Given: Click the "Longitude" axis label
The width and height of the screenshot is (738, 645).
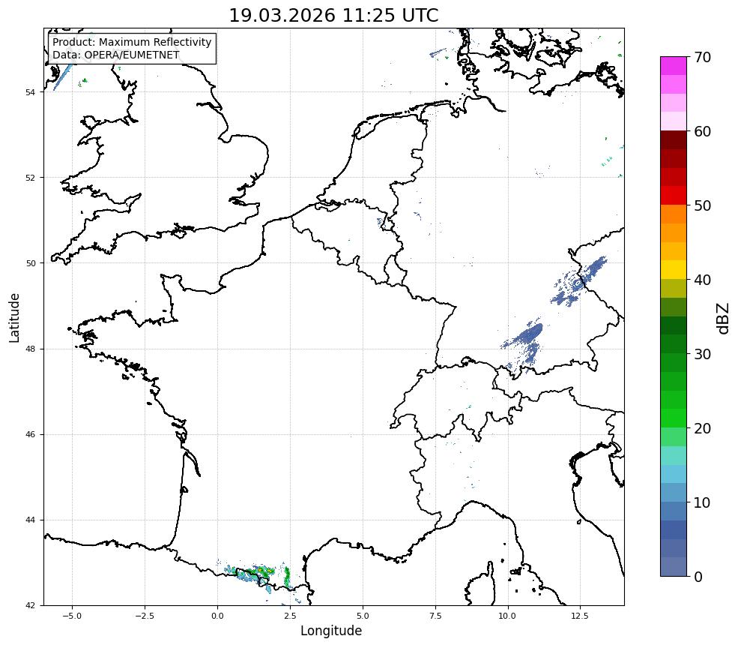Looking at the screenshot, I should (331, 631).
